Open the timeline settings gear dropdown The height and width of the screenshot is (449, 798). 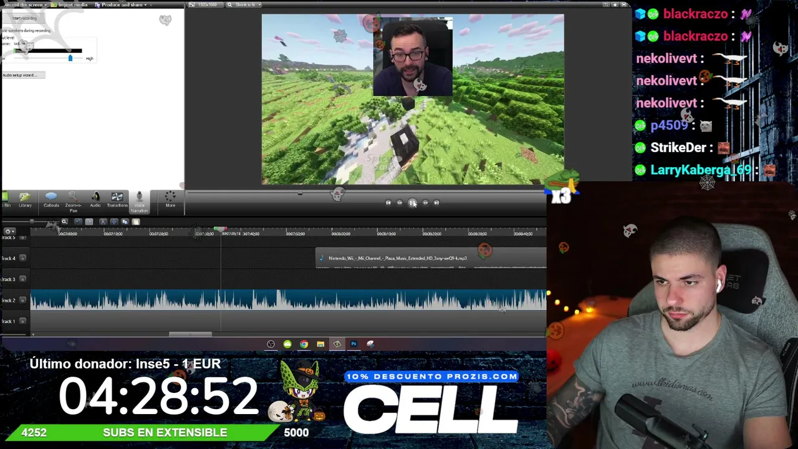[x=9, y=231]
